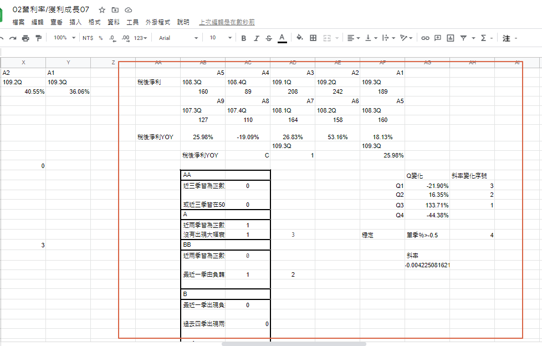
Task: Select the paint format tool
Action: point(38,38)
